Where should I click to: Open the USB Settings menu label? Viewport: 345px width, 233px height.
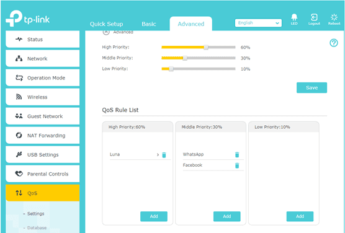[43, 155]
